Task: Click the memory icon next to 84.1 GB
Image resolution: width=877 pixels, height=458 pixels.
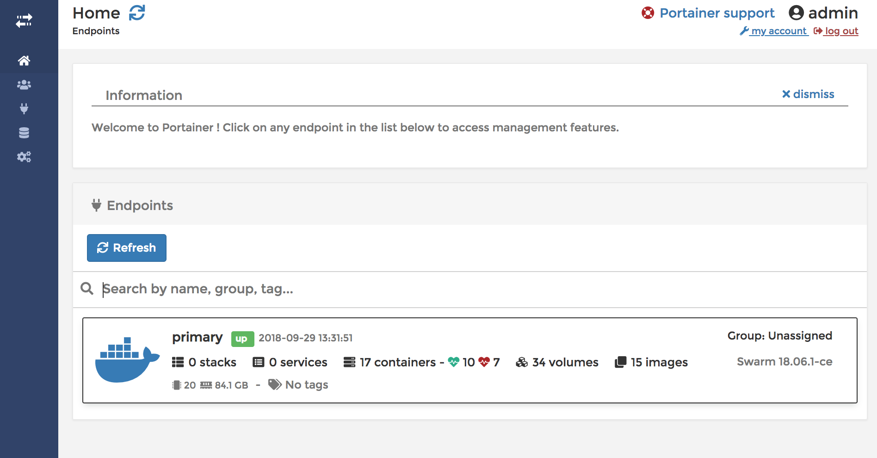Action: point(206,385)
